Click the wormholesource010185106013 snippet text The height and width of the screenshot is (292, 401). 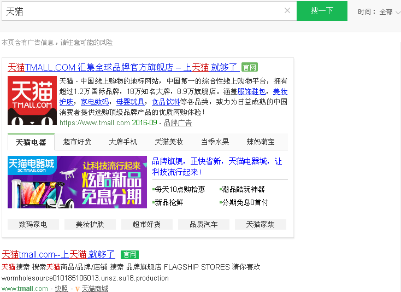click(x=85, y=278)
